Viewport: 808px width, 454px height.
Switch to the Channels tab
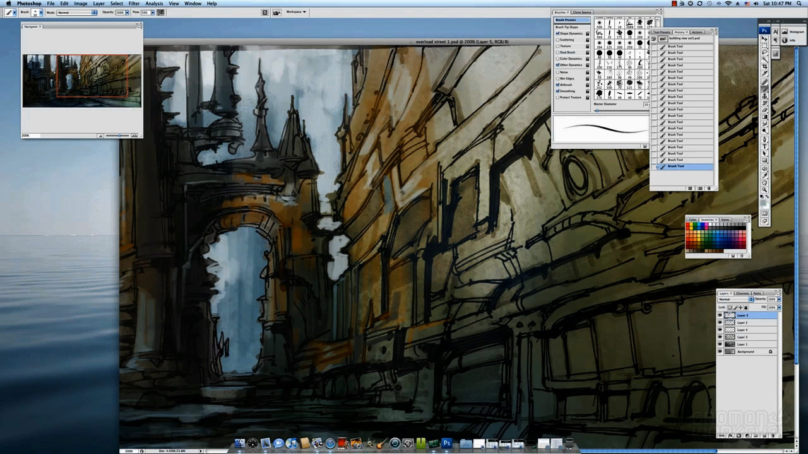pyautogui.click(x=742, y=293)
